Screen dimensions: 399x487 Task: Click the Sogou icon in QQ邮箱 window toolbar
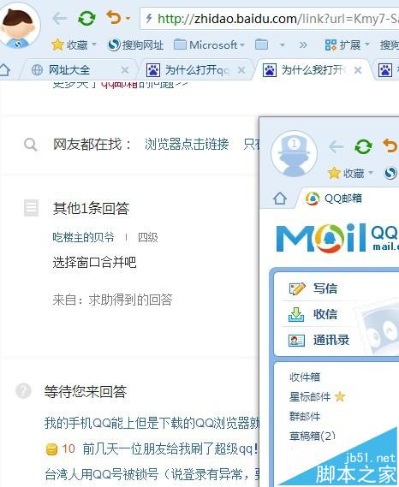(390, 173)
